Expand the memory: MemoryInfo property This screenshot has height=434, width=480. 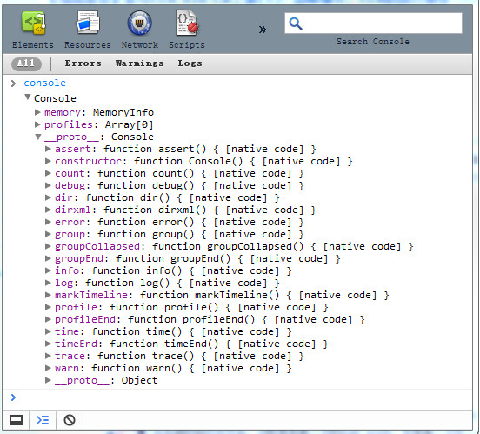pyautogui.click(x=37, y=112)
